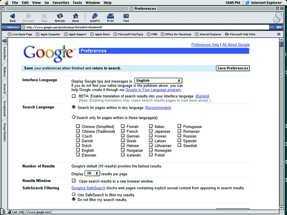Open the Scrapbook sidebar tab

pos(4,108)
